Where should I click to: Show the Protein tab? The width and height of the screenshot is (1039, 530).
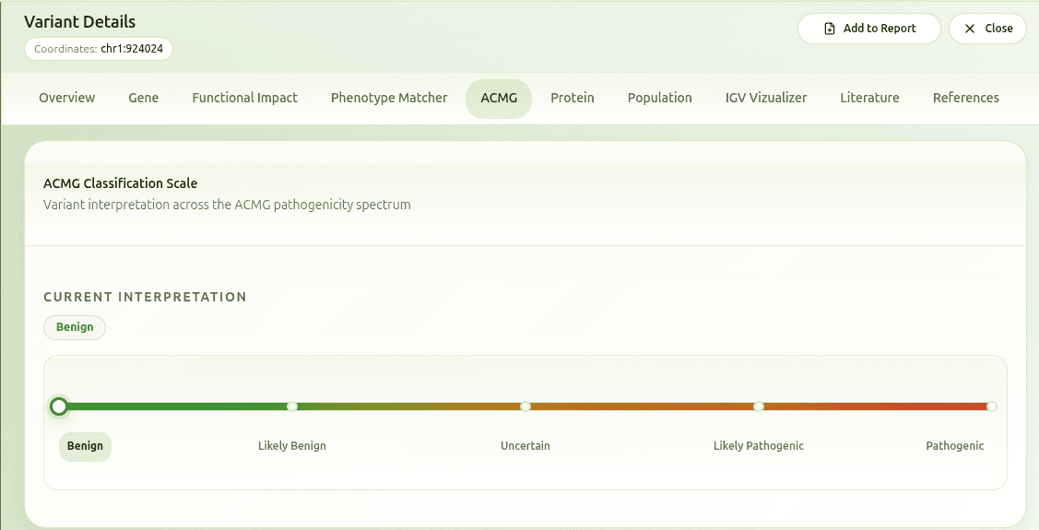coord(573,98)
